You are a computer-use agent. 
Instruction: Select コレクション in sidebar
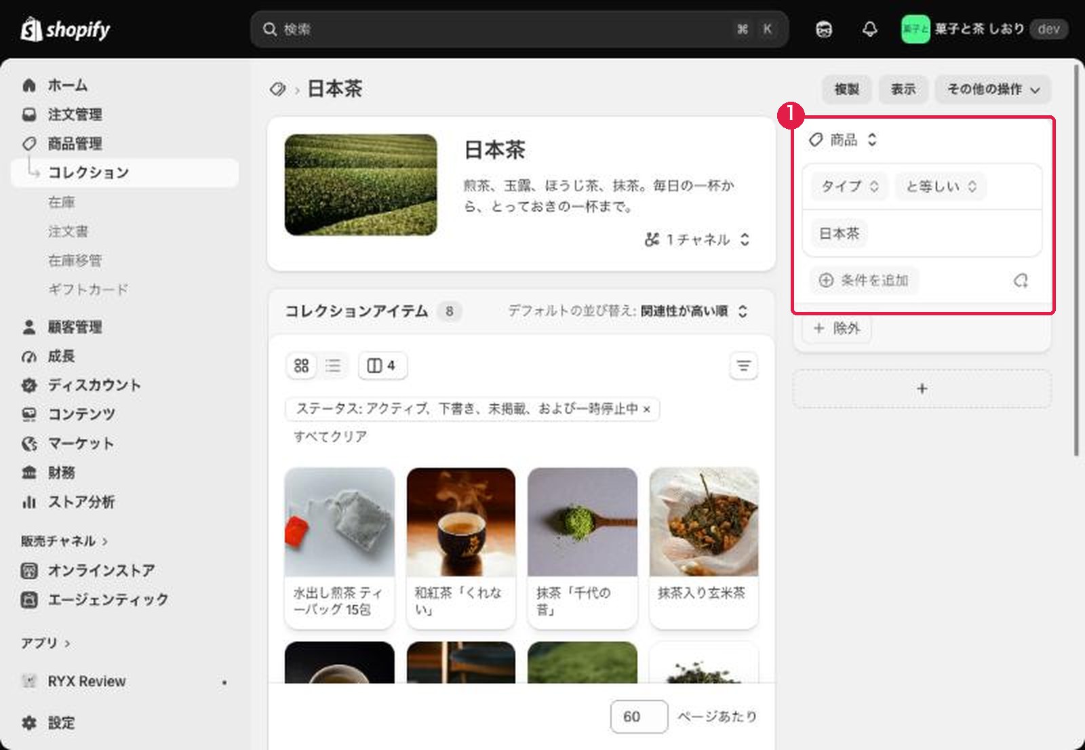pyautogui.click(x=125, y=172)
